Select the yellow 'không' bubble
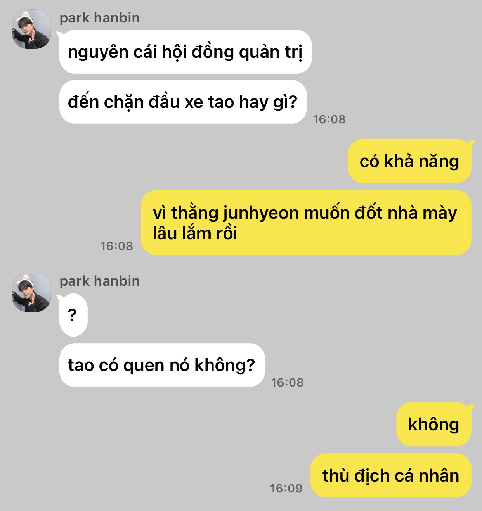 click(434, 424)
